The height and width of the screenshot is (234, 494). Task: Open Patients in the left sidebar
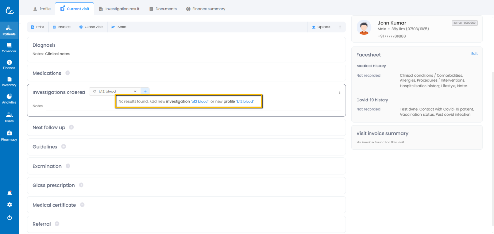pos(9,30)
